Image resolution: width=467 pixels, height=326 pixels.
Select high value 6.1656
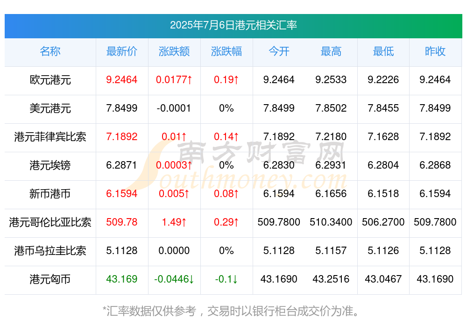[331, 193]
